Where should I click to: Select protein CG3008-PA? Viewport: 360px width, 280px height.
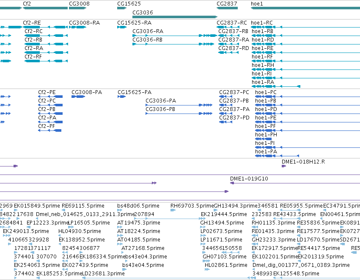pyautogui.click(x=87, y=92)
